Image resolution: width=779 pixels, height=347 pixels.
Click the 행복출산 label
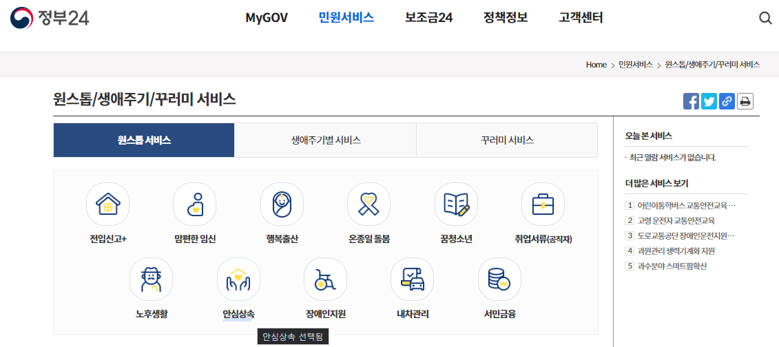(282, 240)
